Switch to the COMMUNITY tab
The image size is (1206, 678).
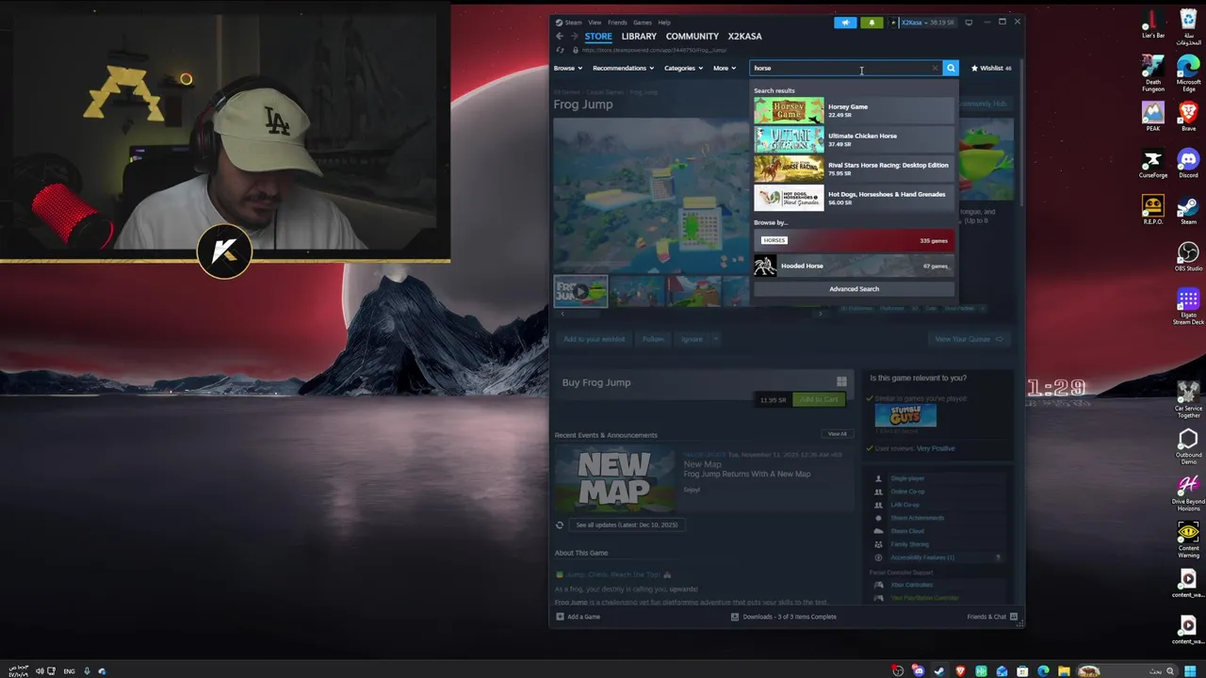coord(692,36)
